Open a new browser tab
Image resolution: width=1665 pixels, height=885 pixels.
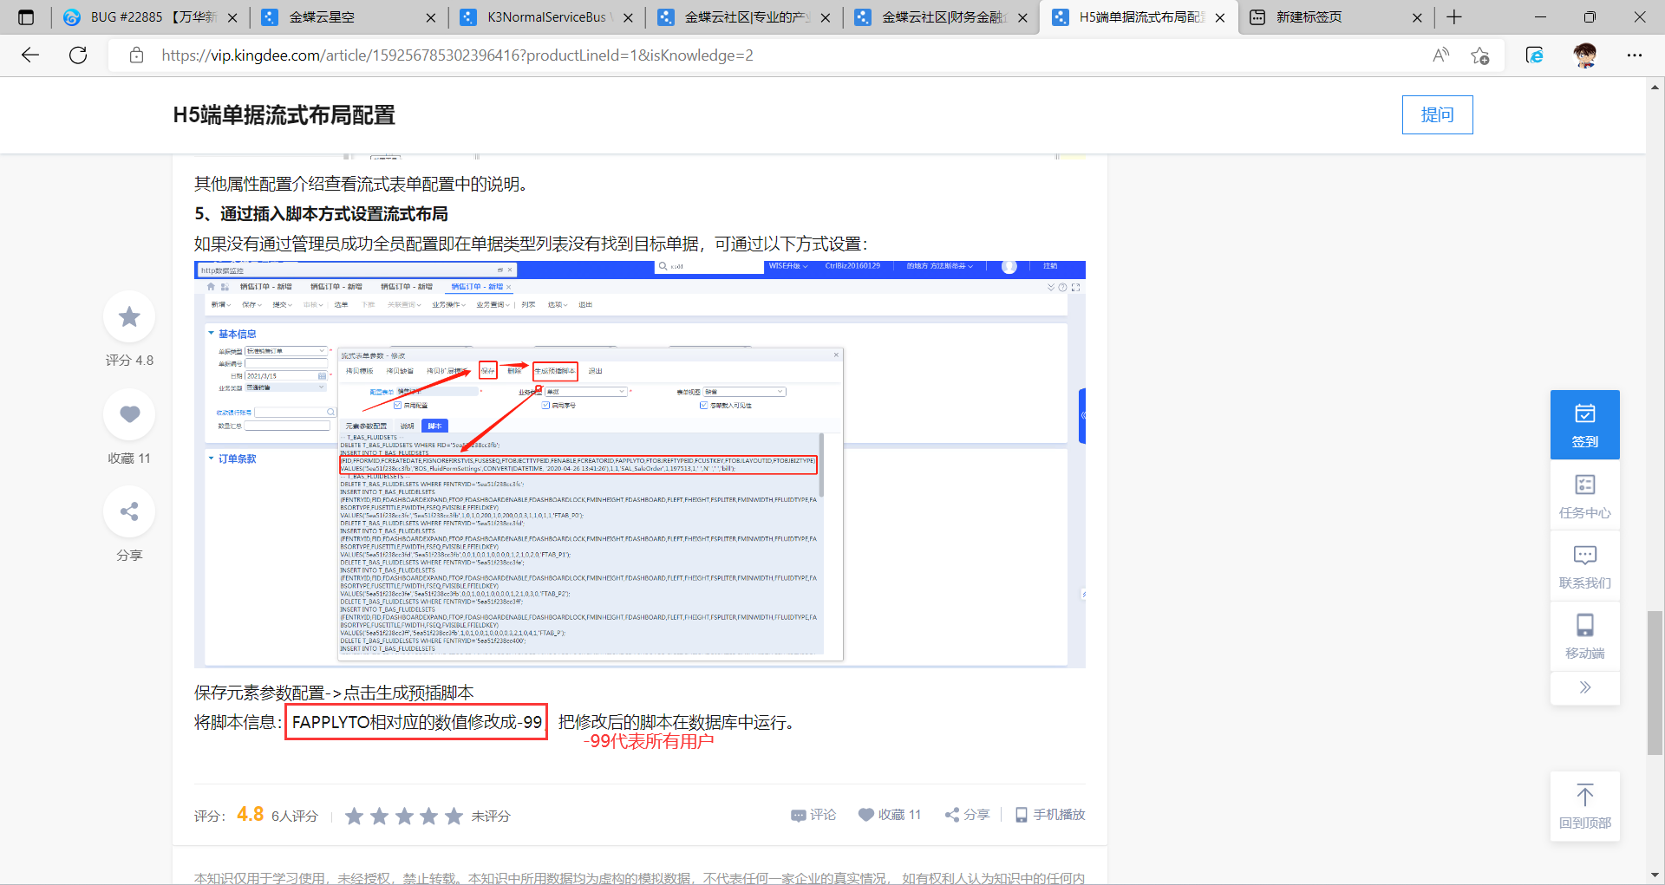[x=1454, y=17]
